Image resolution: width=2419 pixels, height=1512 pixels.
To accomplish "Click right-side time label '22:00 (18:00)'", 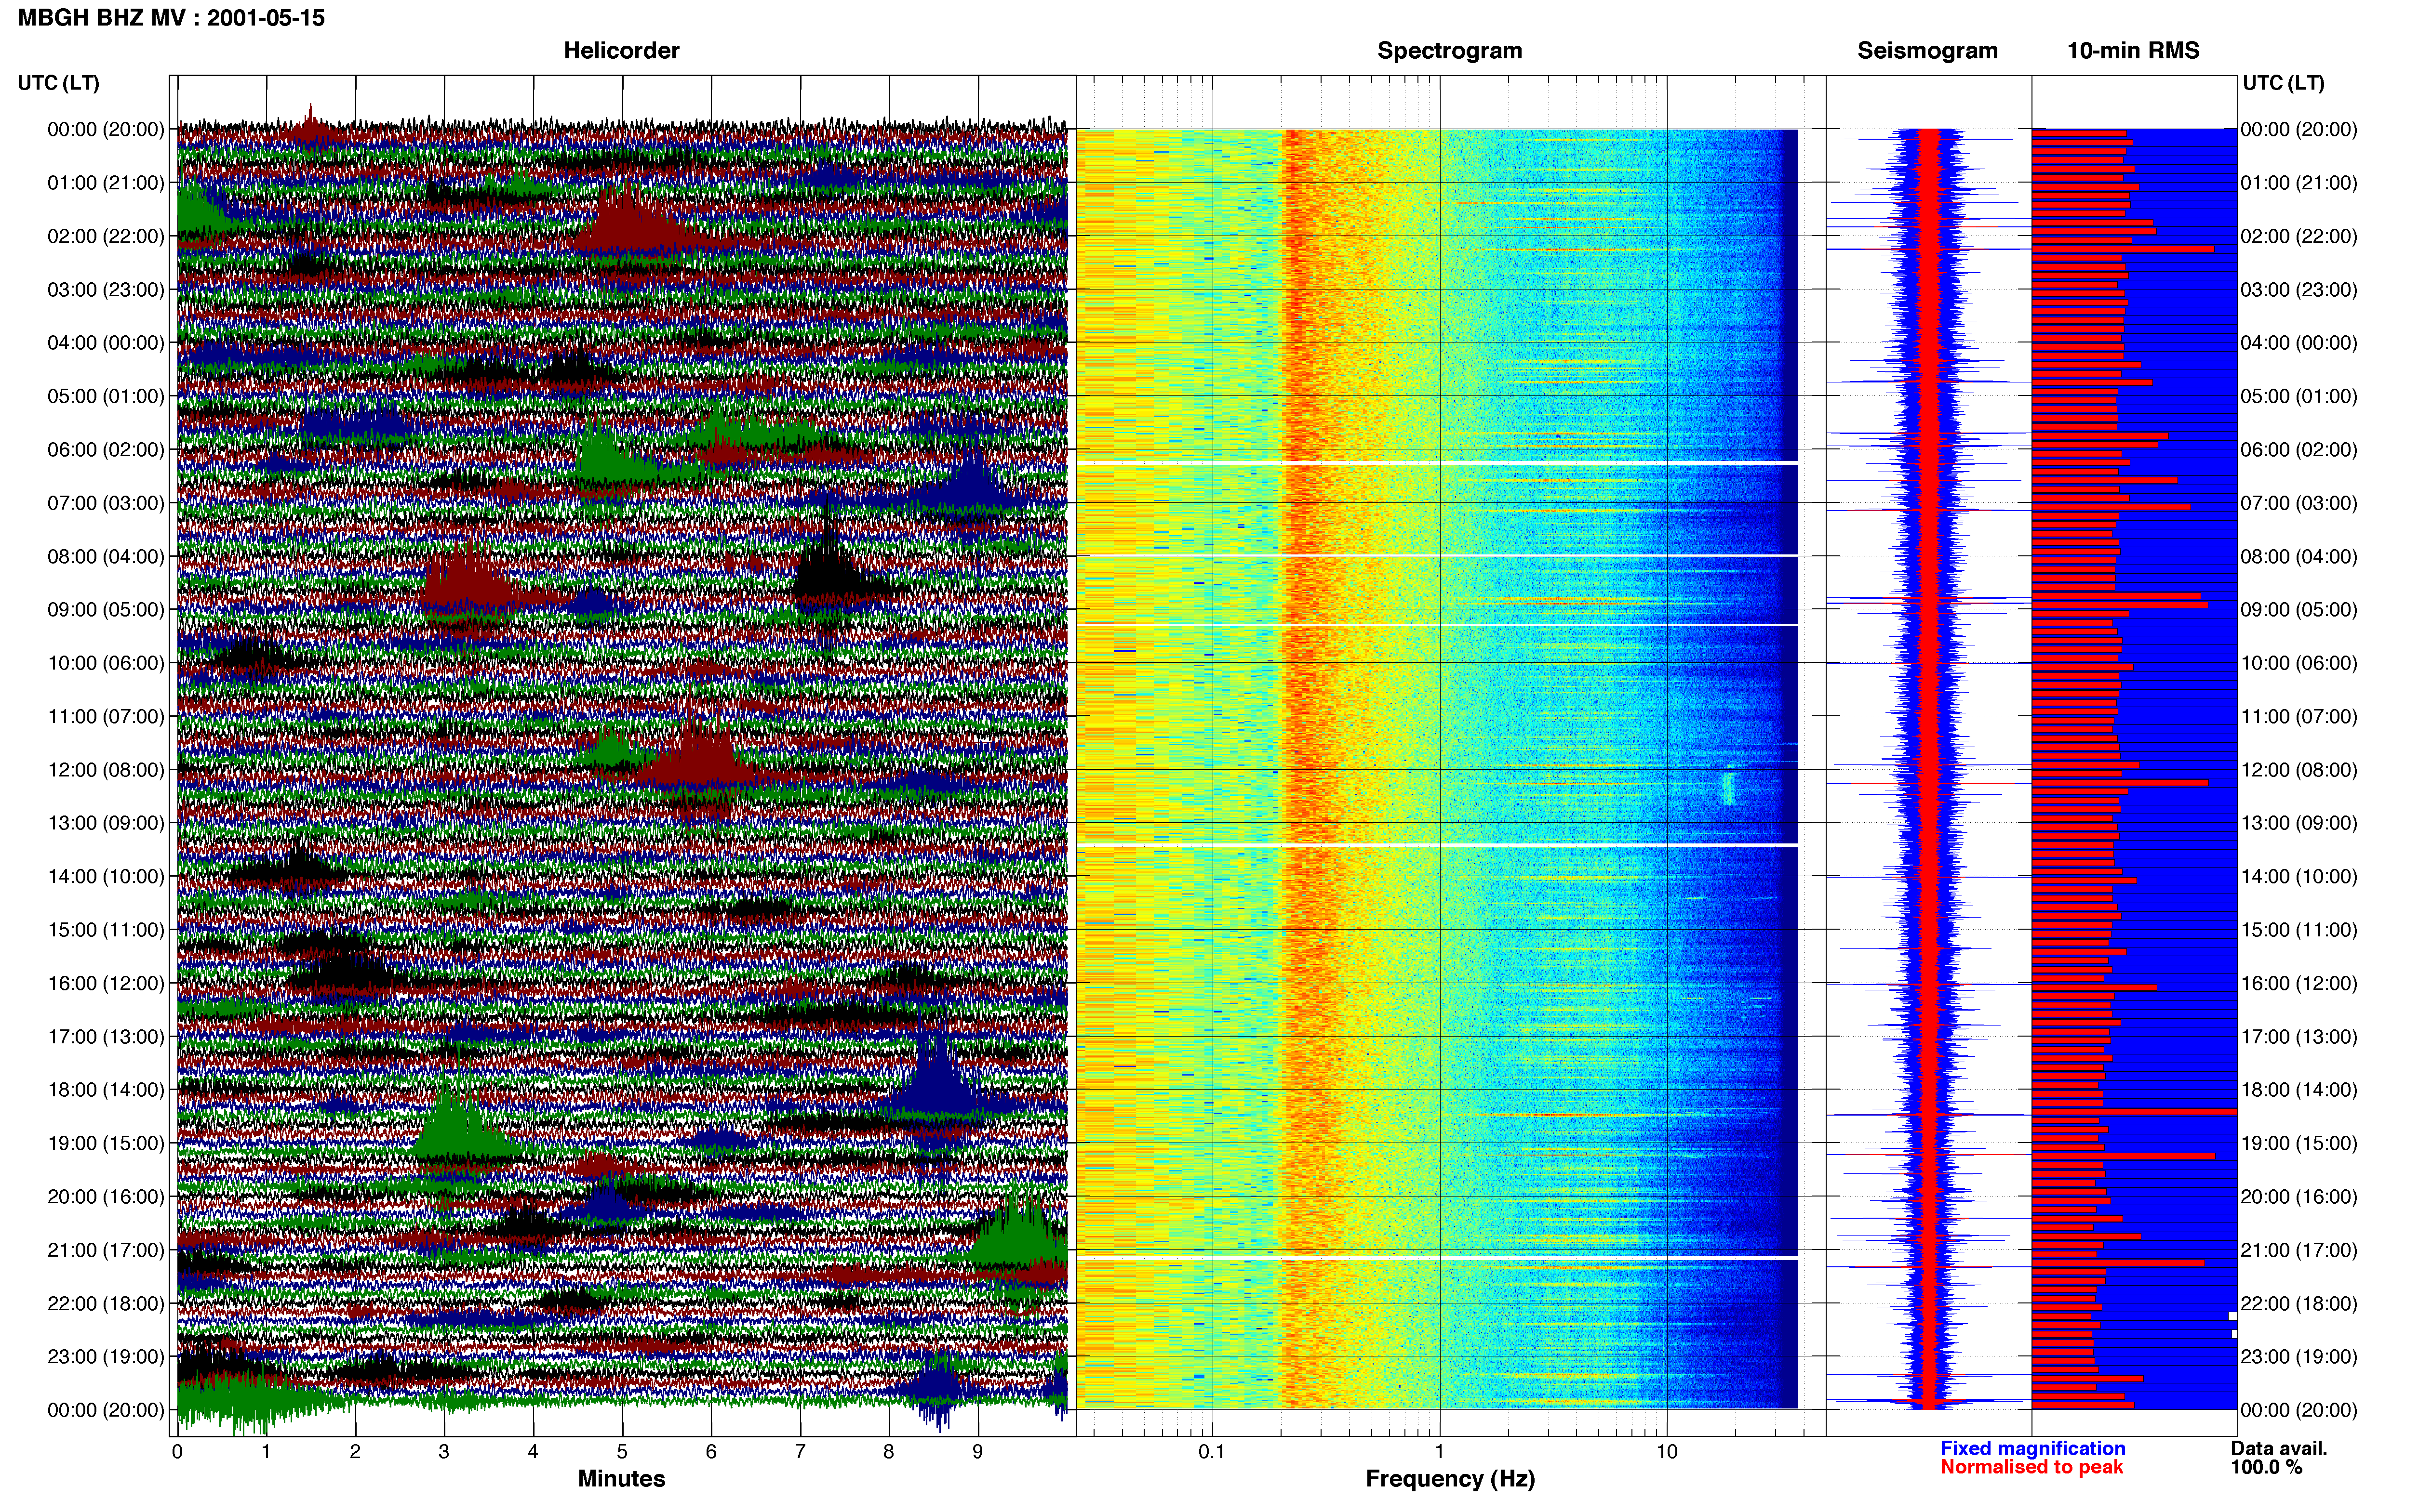I will [2299, 1304].
